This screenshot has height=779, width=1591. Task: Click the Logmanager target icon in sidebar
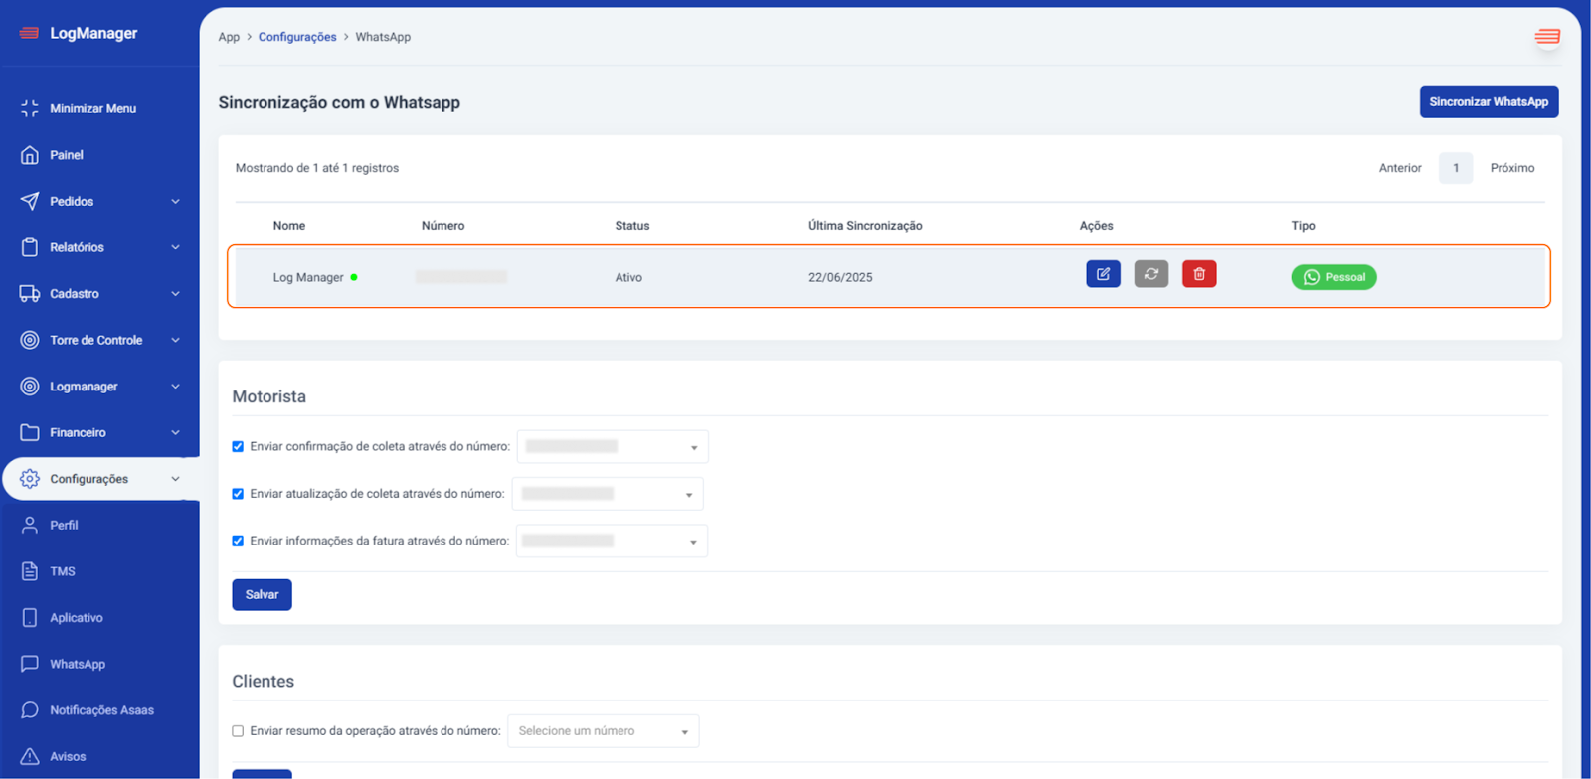[30, 387]
